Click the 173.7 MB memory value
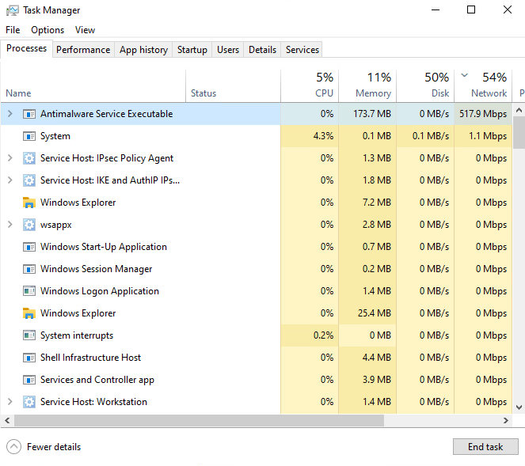The width and height of the screenshot is (525, 466). coord(372,114)
